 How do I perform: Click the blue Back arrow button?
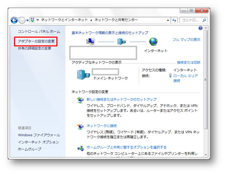pos(14,20)
